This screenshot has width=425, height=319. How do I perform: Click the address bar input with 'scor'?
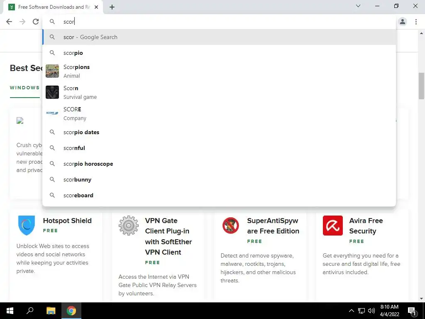pyautogui.click(x=219, y=22)
